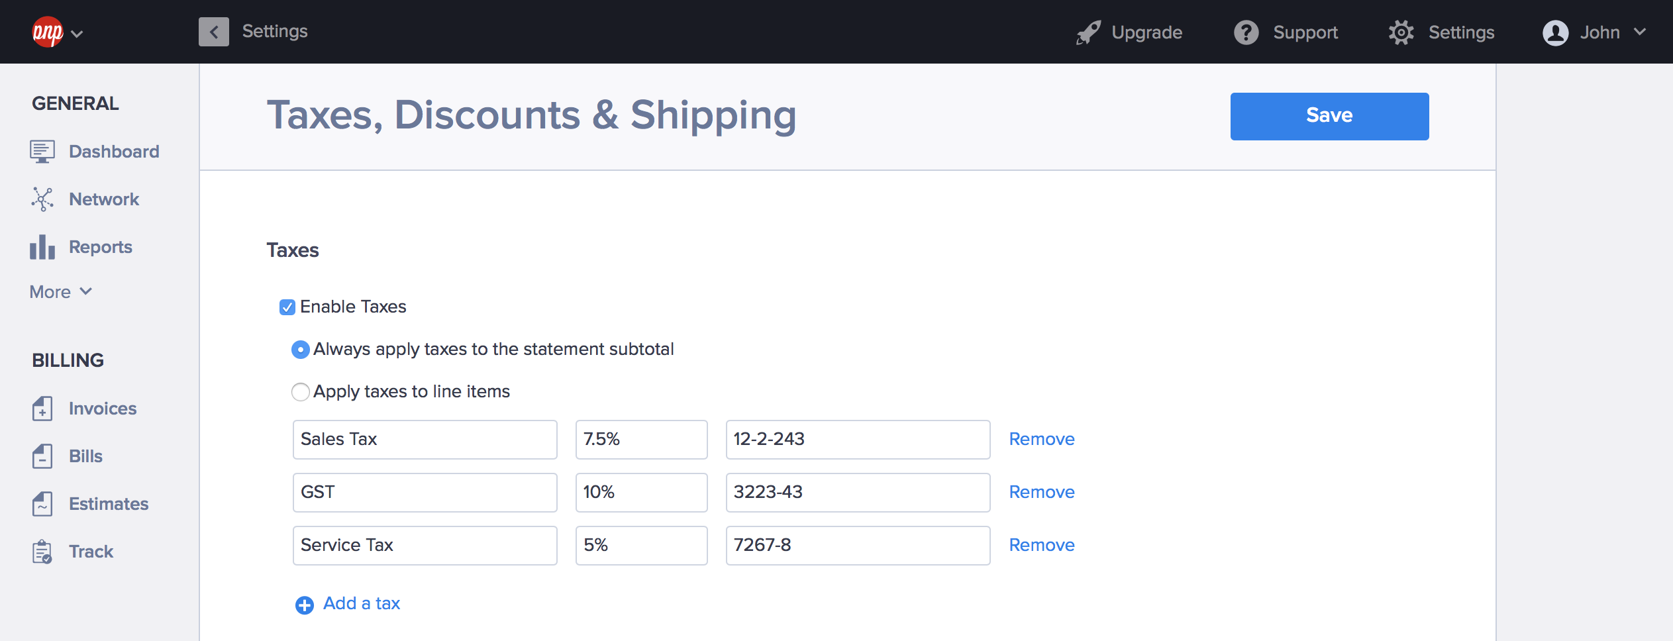Remove the GST tax row

click(1041, 492)
